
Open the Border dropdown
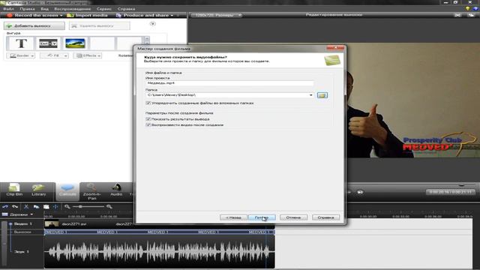click(21, 55)
